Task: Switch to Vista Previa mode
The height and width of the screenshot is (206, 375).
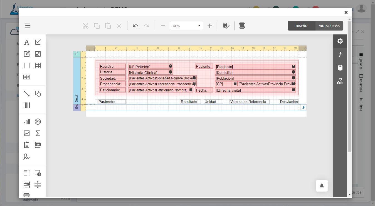Action: pos(329,26)
